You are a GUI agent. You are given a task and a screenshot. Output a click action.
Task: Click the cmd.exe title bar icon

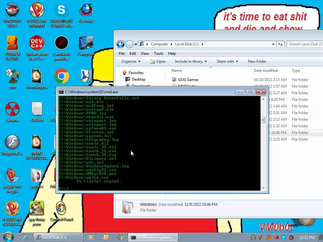pyautogui.click(x=61, y=92)
